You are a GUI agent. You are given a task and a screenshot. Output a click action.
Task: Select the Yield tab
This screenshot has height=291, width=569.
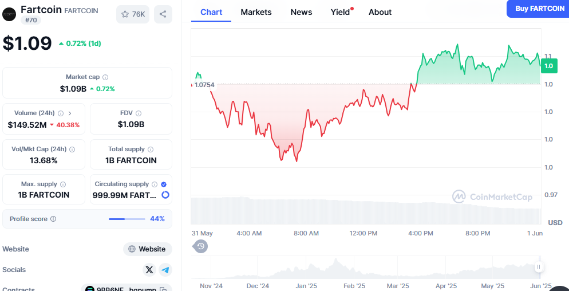click(x=340, y=12)
